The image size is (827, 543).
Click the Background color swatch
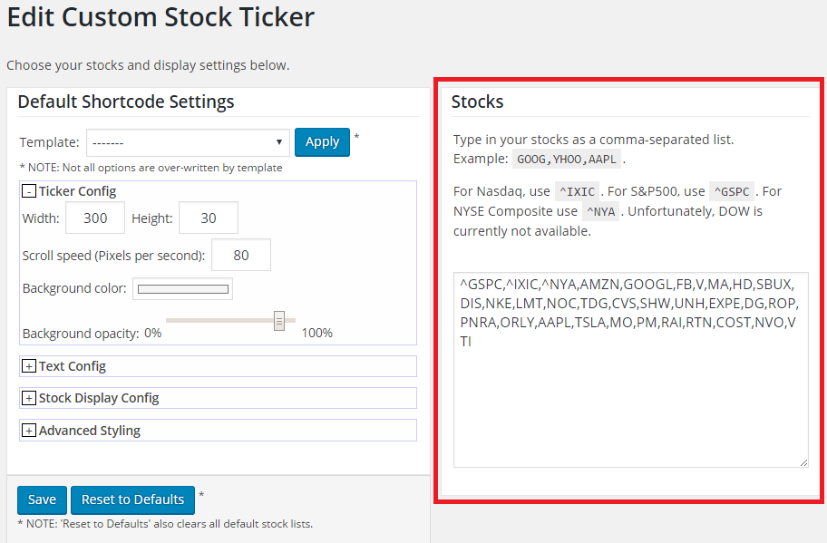pyautogui.click(x=182, y=289)
